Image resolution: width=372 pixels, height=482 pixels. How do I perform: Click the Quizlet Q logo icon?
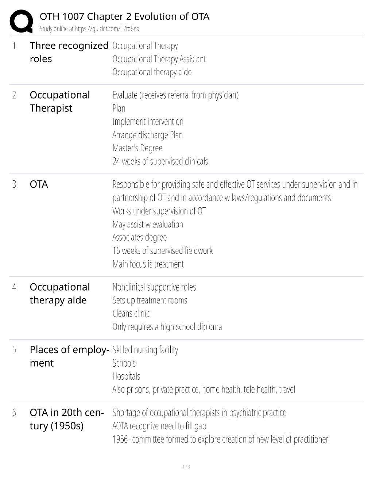click(x=22, y=21)
